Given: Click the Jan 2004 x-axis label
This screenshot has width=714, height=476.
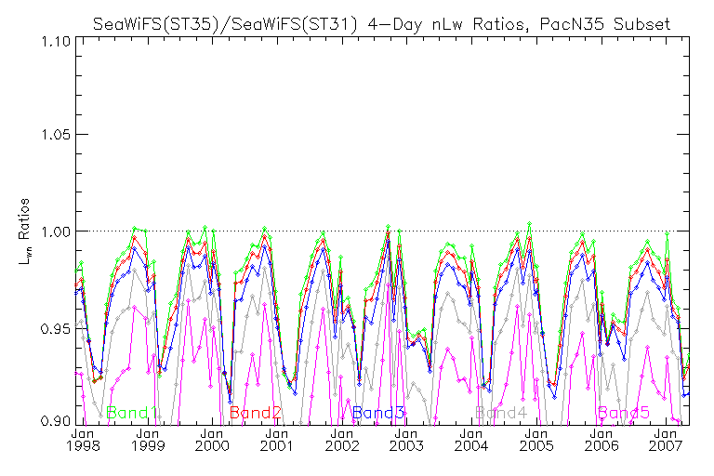Looking at the screenshot, I should click(471, 439).
